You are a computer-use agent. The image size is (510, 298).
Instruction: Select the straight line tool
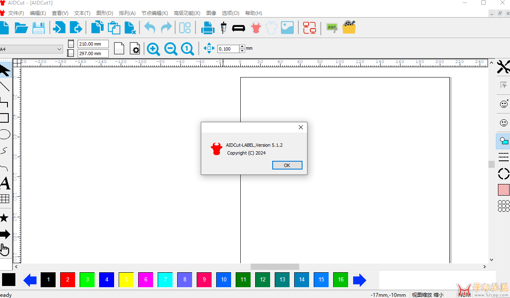4,86
